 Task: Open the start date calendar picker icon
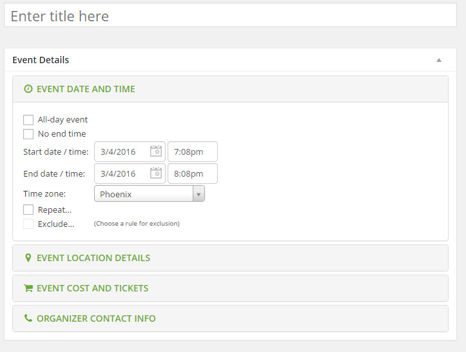click(x=156, y=151)
